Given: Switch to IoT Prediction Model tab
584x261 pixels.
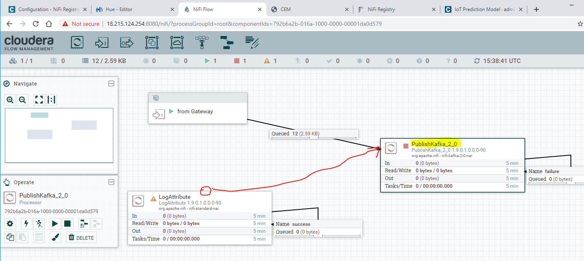Looking at the screenshot, I should [484, 9].
